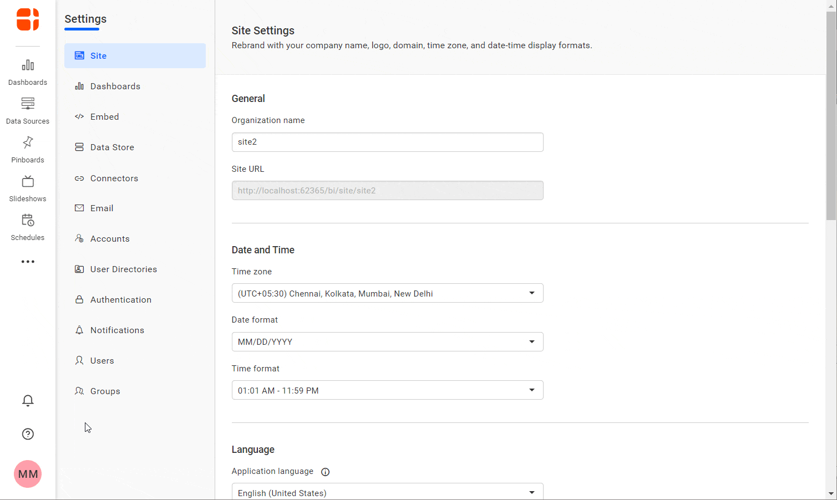Open the Groups settings tab label

tap(105, 391)
